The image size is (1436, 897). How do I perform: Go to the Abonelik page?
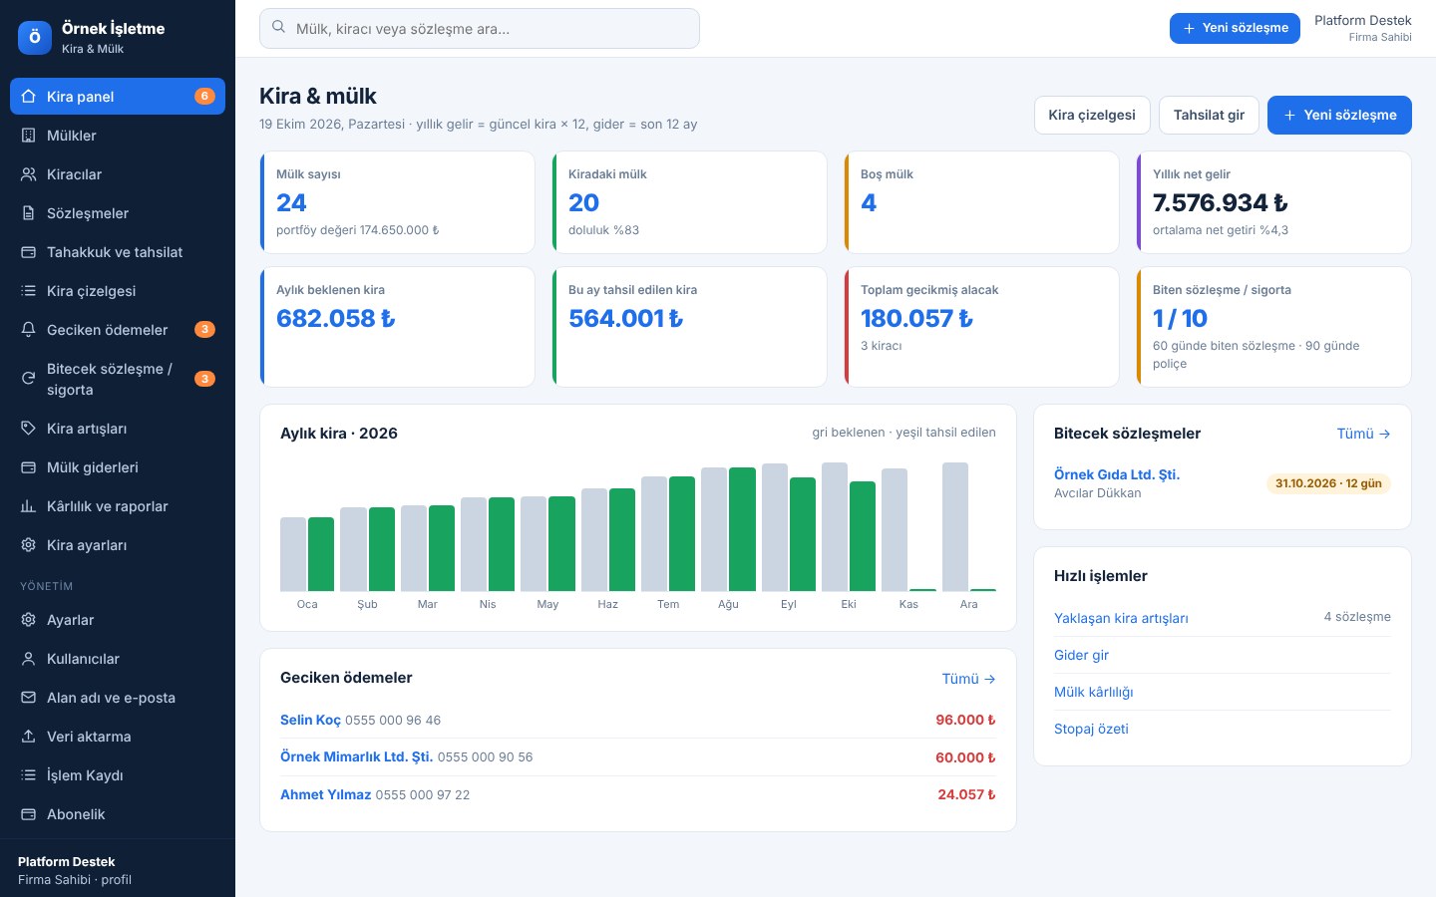(x=118, y=814)
